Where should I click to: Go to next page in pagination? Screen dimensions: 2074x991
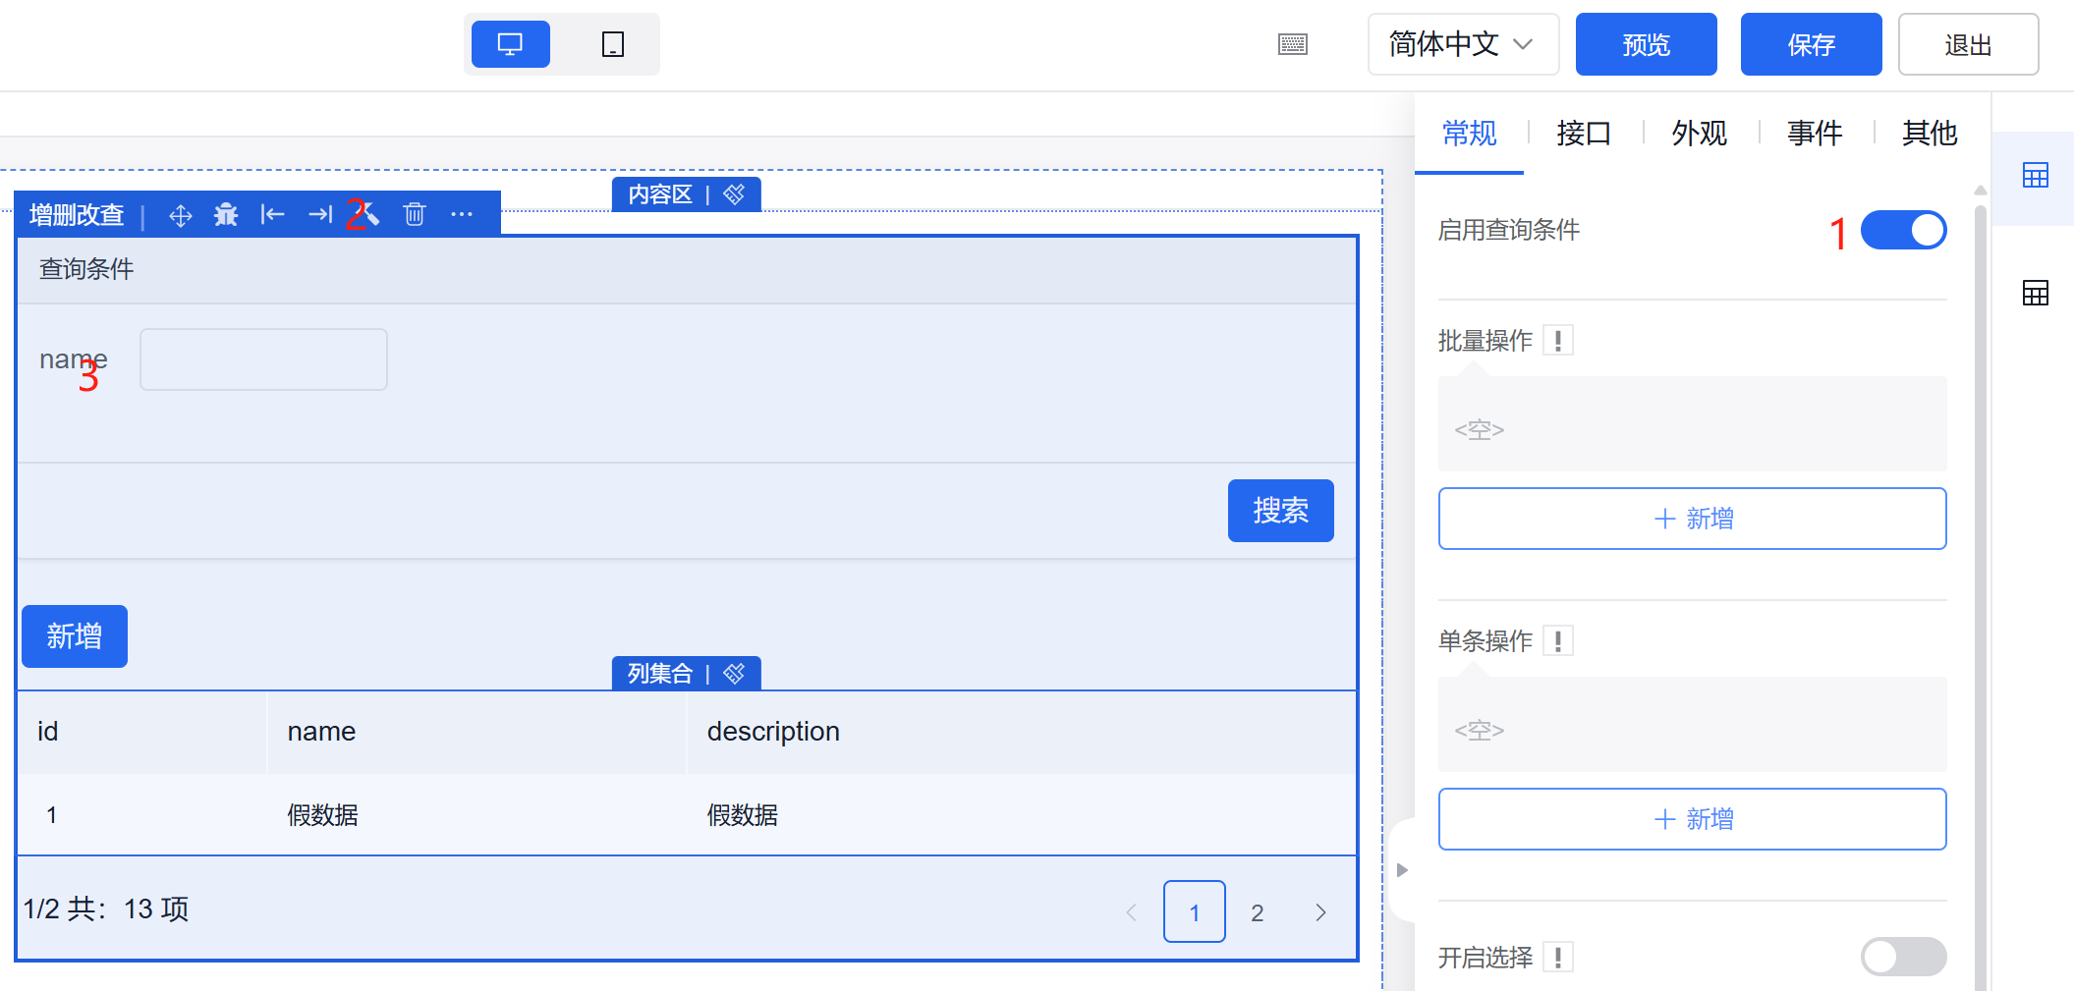pyautogui.click(x=1320, y=912)
